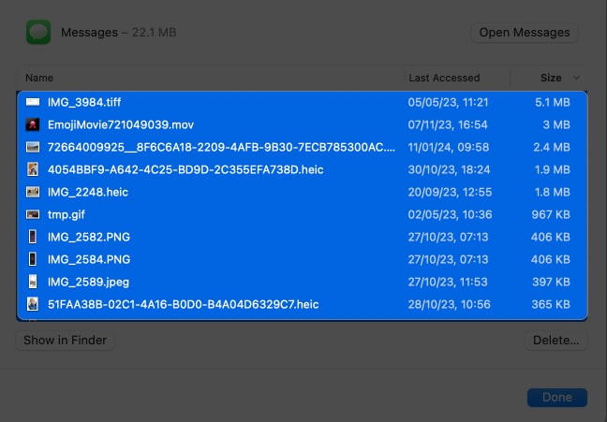Viewport: 607px width, 422px height.
Task: Select file name IMG_3984.tiff
Action: coord(84,102)
